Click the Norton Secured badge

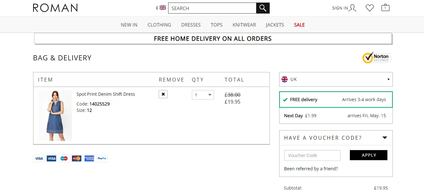pyautogui.click(x=377, y=58)
